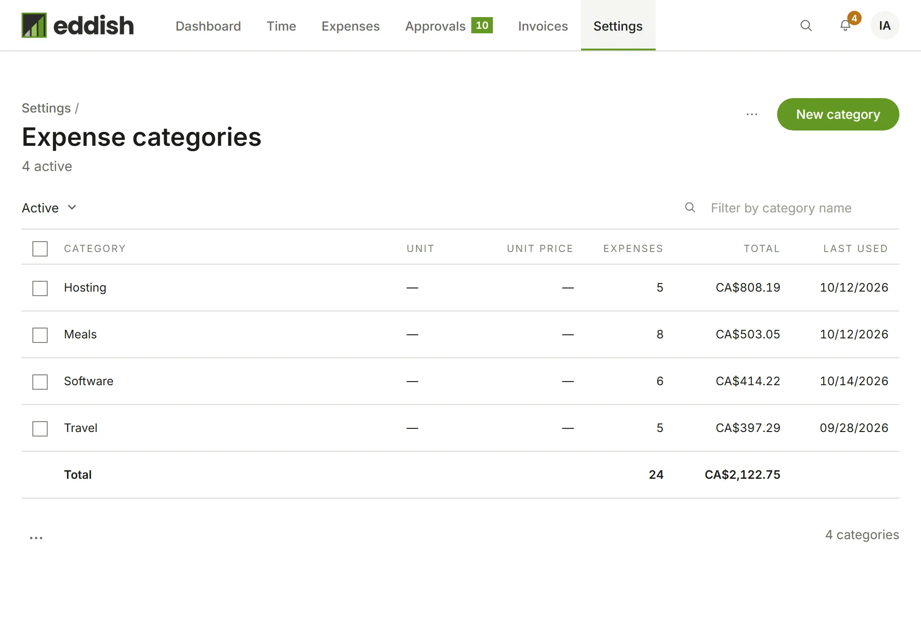The image size is (921, 630).
Task: Click the 10/14/2026 last used date
Action: click(x=854, y=381)
